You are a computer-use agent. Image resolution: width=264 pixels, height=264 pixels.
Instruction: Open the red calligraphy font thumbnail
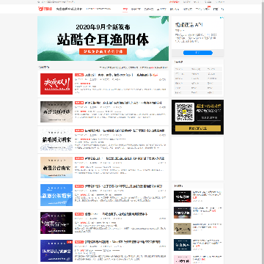pos(56,84)
